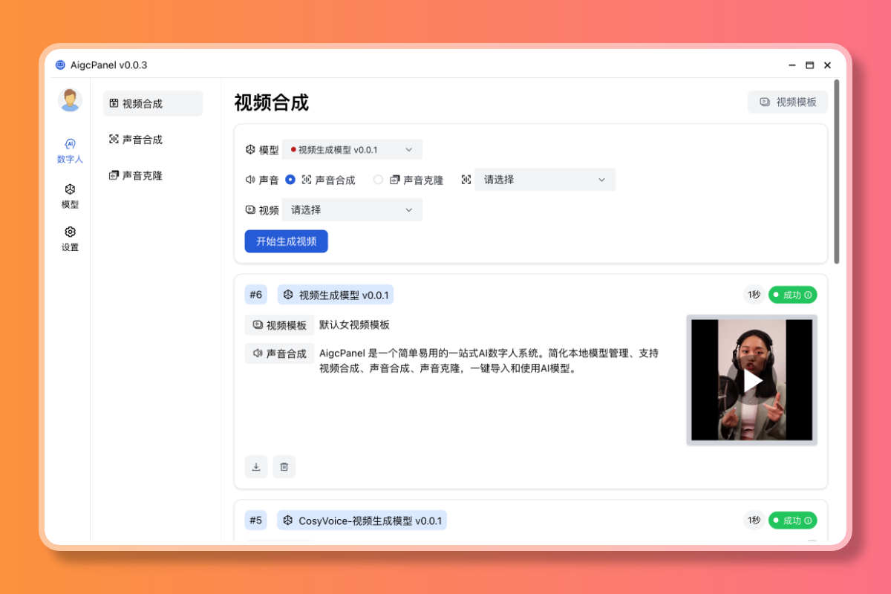The width and height of the screenshot is (891, 594).
Task: Click the AigcPanel logo in the title bar
Action: click(59, 65)
